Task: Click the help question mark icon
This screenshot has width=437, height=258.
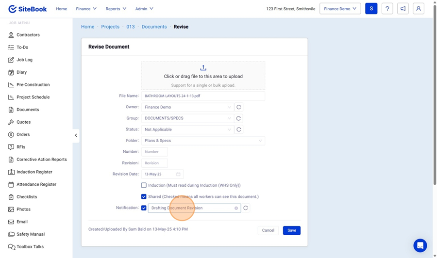Action: (387, 9)
